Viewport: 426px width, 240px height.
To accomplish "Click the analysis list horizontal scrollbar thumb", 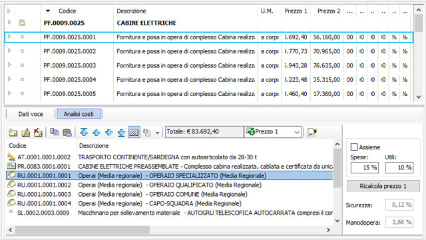I will point(83,230).
